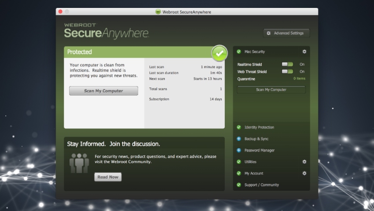Click the Realtime Shield 'On' status text
This screenshot has height=211, width=374.
click(302, 64)
